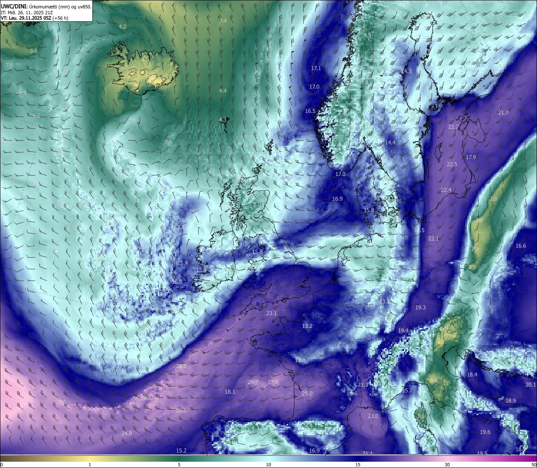The image size is (537, 468).
Task: Click the '19.3' value label
Action: 420,307
